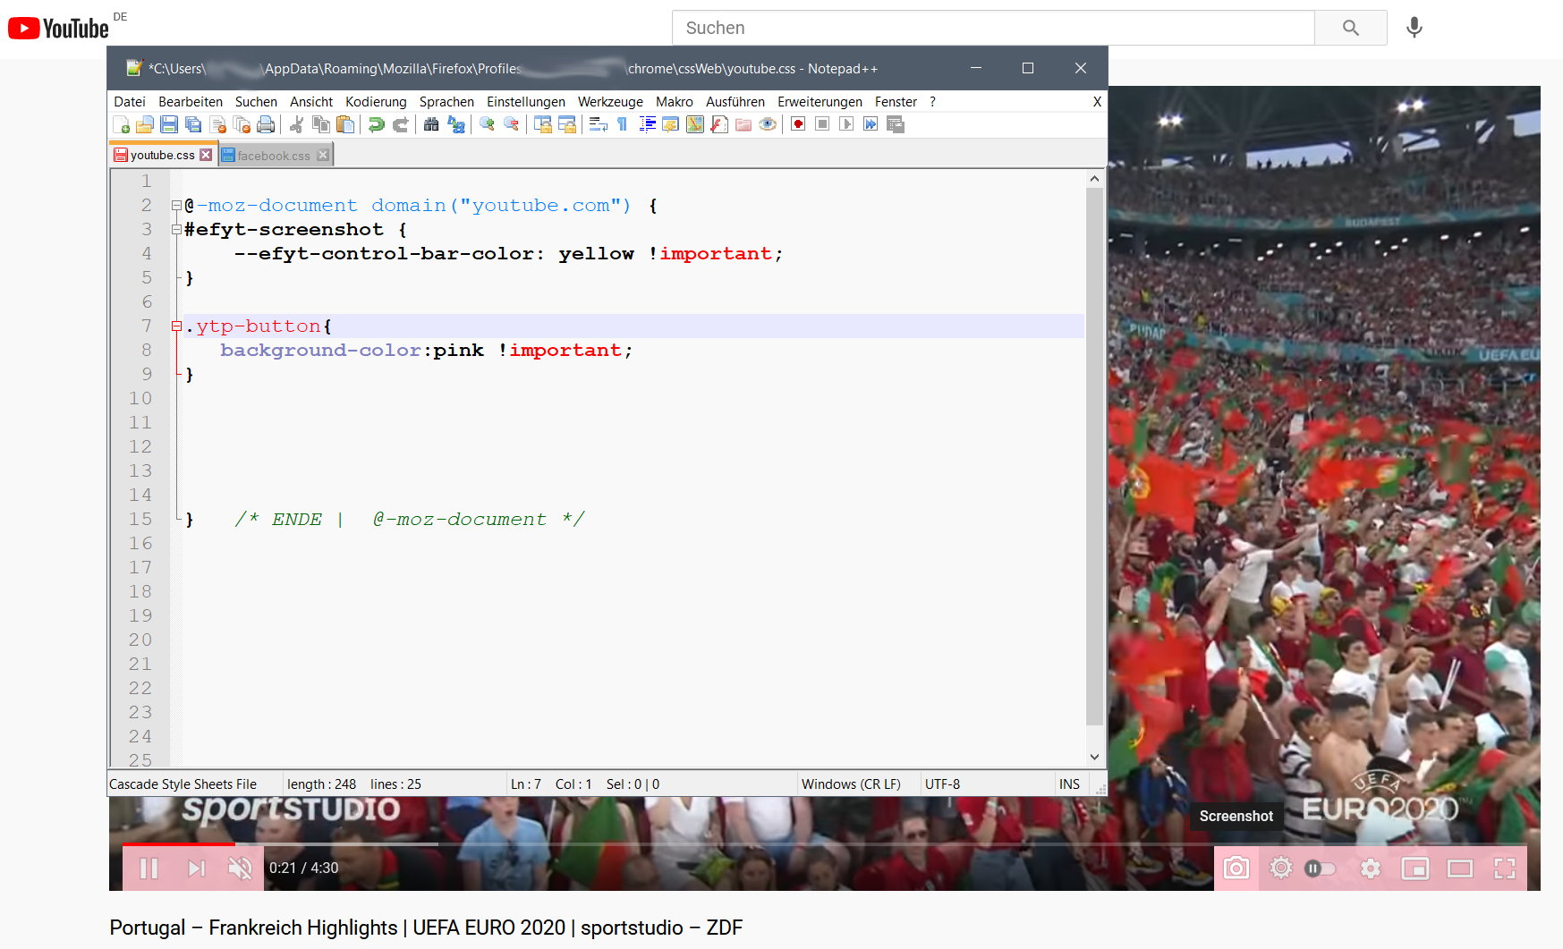Toggle show all characters pilcrow icon

pos(623,124)
